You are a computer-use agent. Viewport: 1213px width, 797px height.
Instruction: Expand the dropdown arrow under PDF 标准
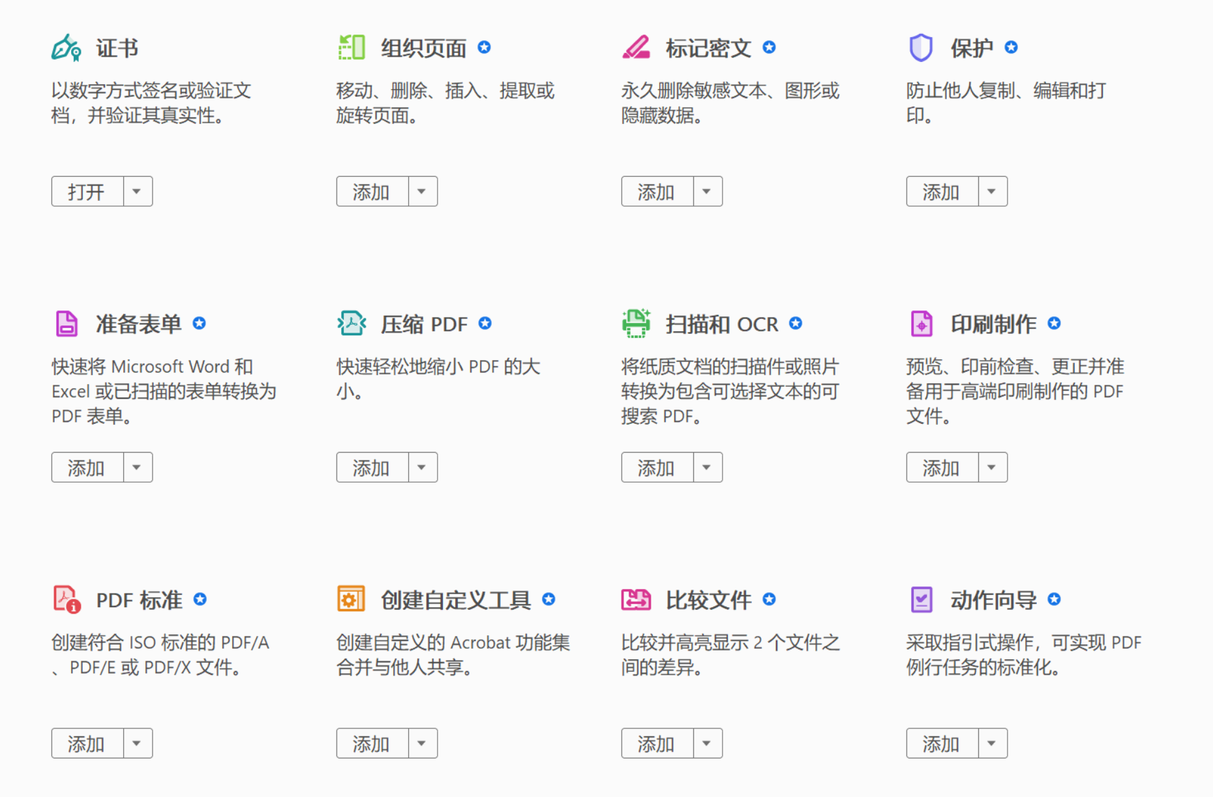[x=138, y=743]
